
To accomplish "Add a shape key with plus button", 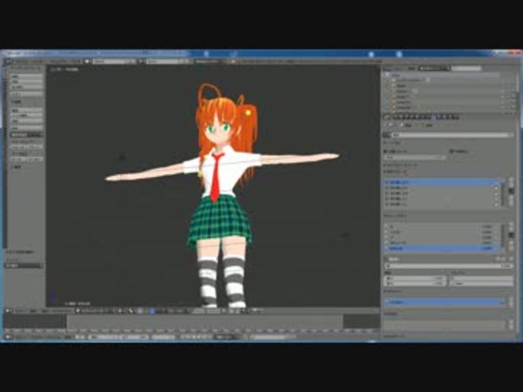I will pyautogui.click(x=512, y=224).
